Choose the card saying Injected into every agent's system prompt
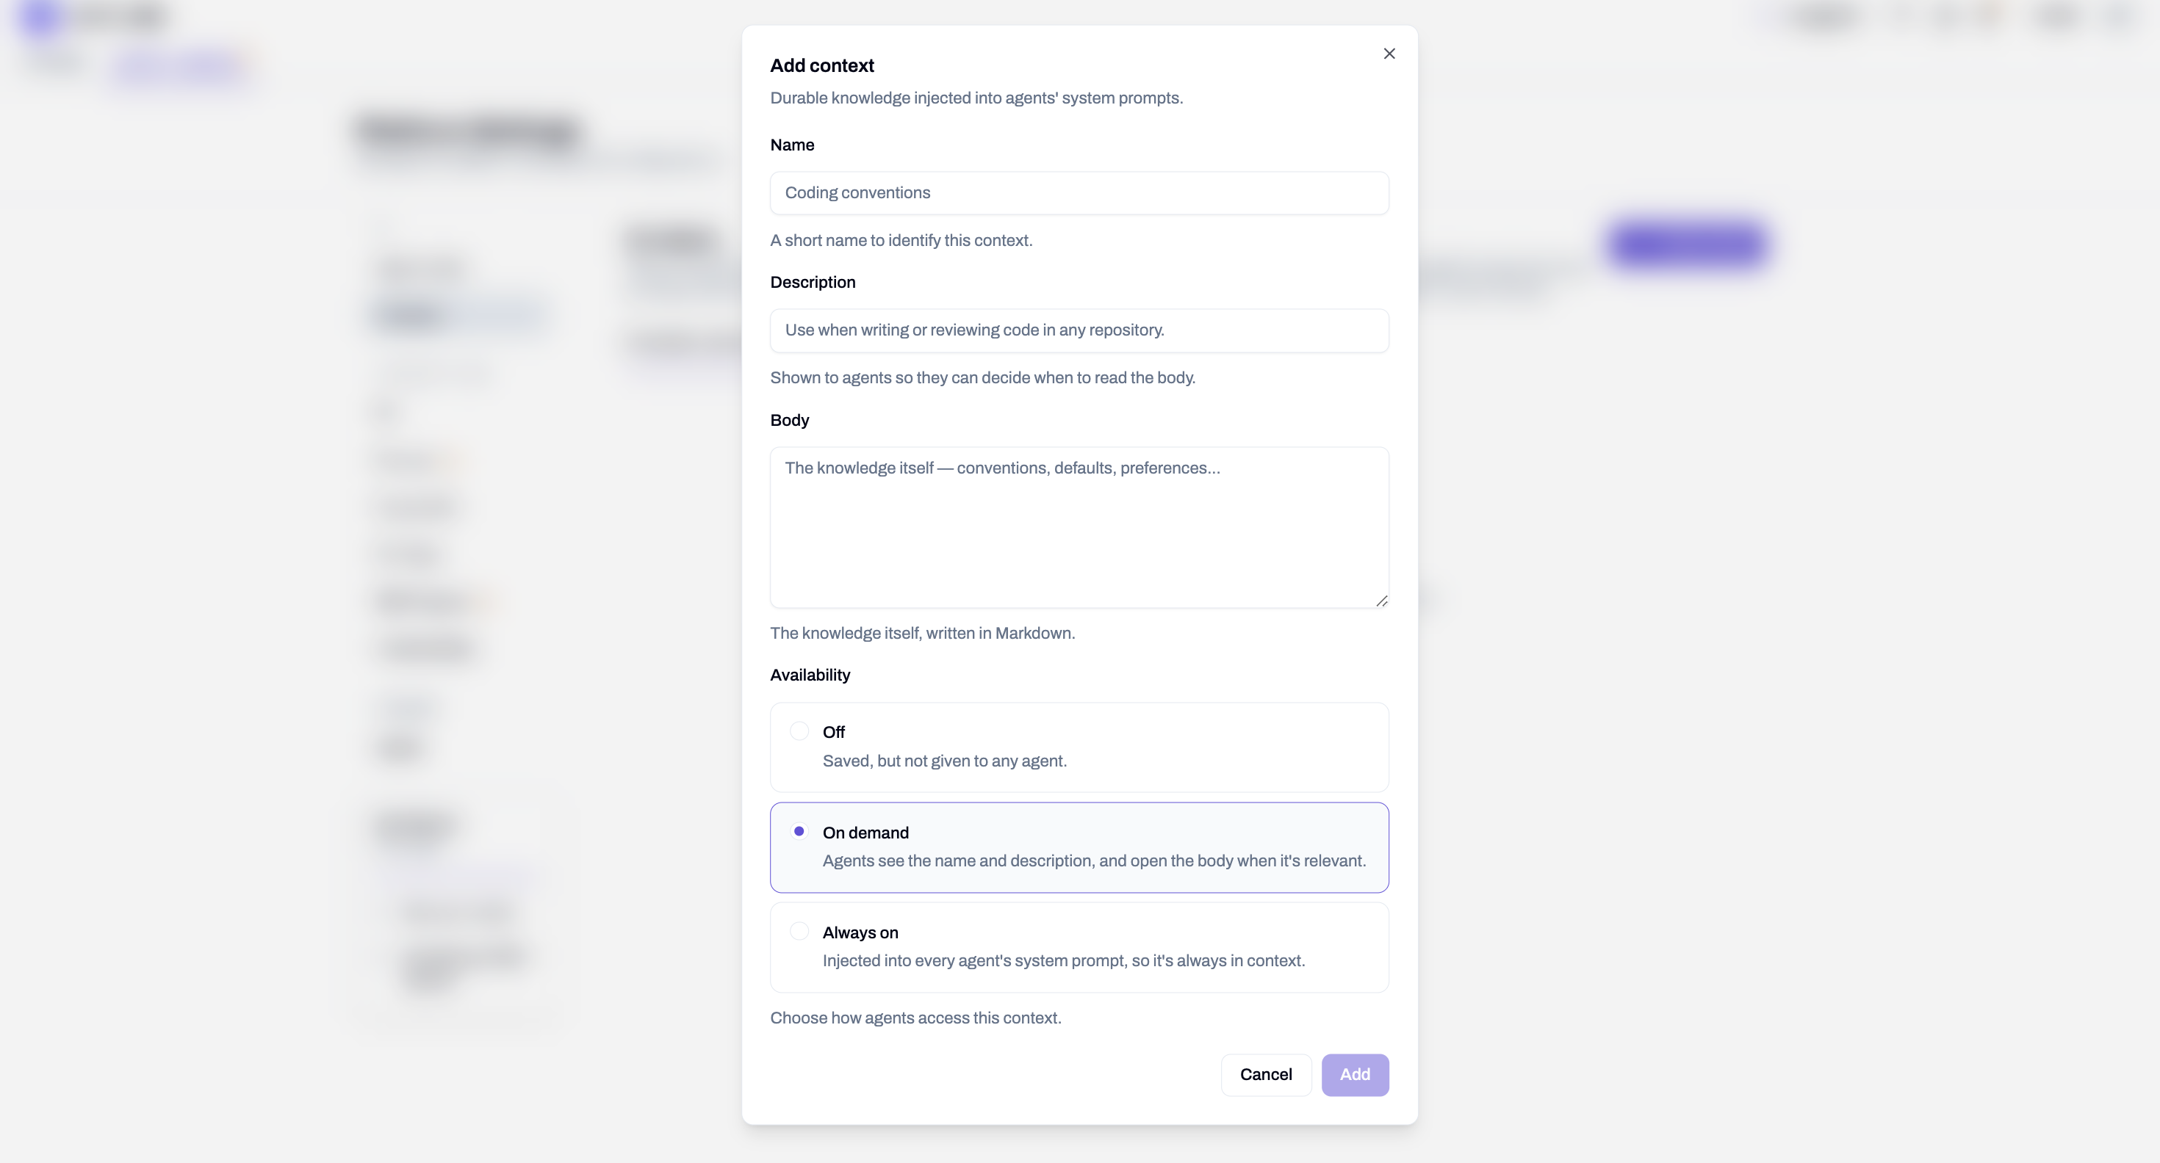The height and width of the screenshot is (1163, 2160). pyautogui.click(x=1079, y=948)
